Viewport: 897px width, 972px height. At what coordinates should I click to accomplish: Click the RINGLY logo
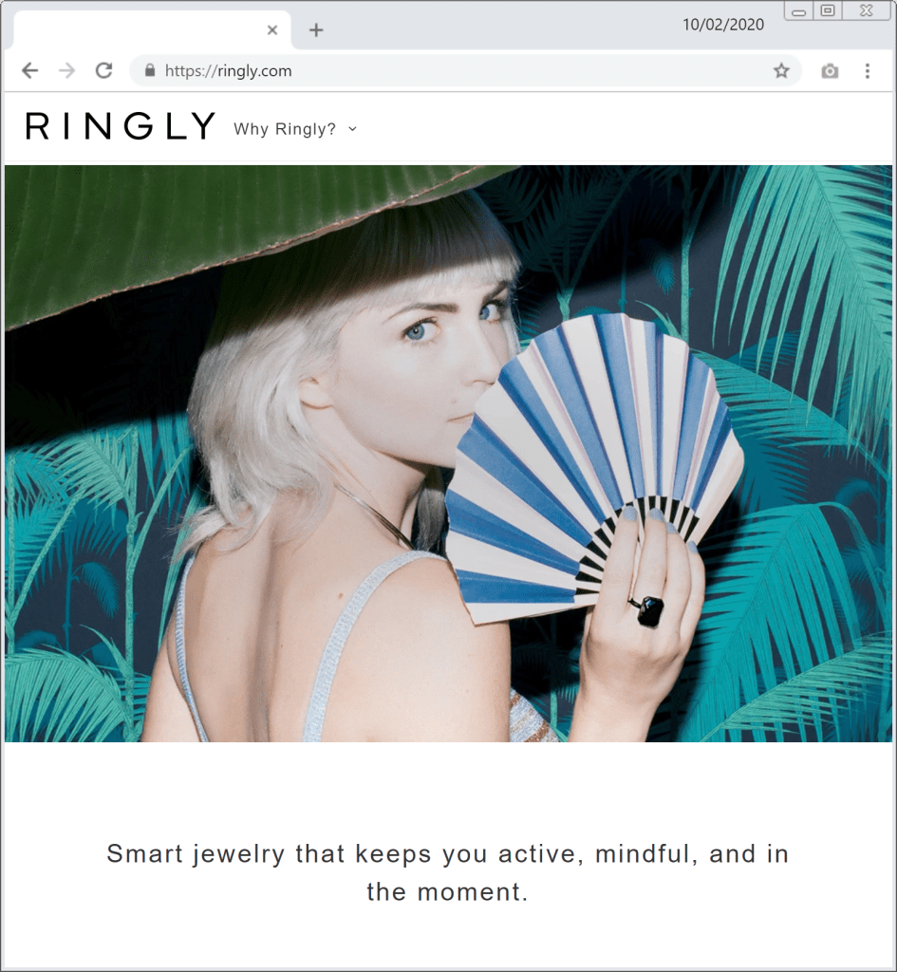coord(121,126)
